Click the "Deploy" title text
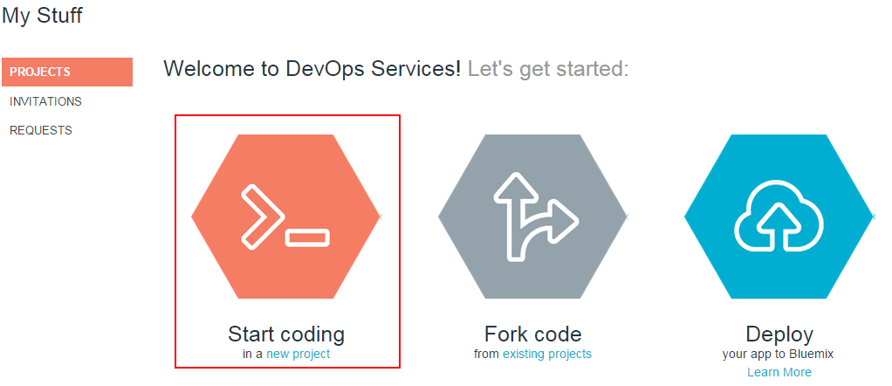This screenshot has width=892, height=386. click(779, 334)
